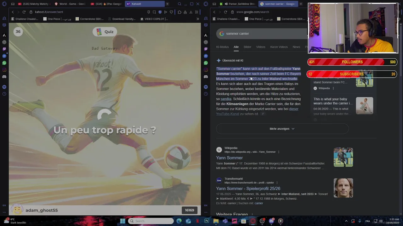
Task: Open options menu beside Transfermarkt result URL
Action: pos(277,183)
